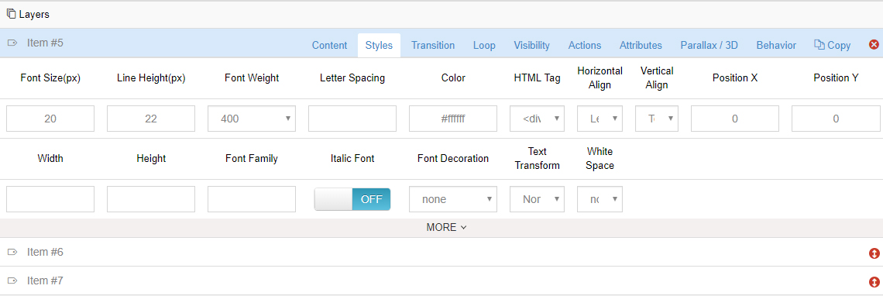This screenshot has width=883, height=296.
Task: Open the White Space dropdown
Action: click(600, 199)
